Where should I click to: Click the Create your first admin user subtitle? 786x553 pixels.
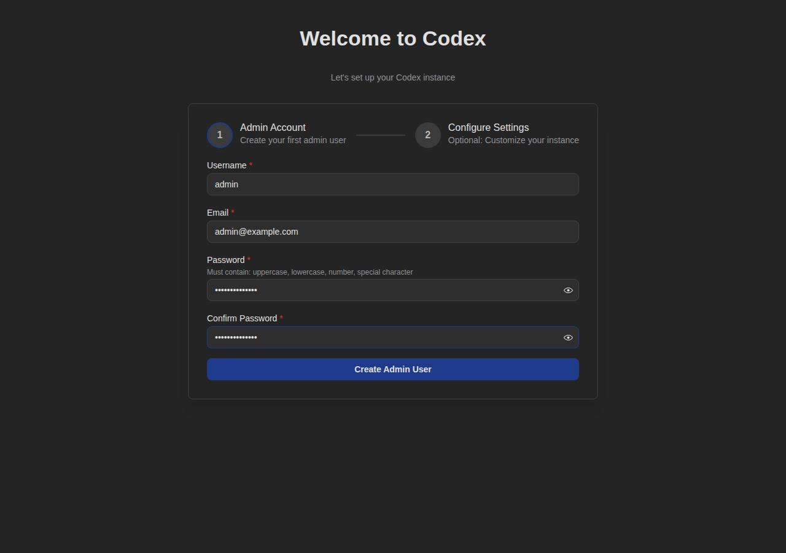click(293, 140)
